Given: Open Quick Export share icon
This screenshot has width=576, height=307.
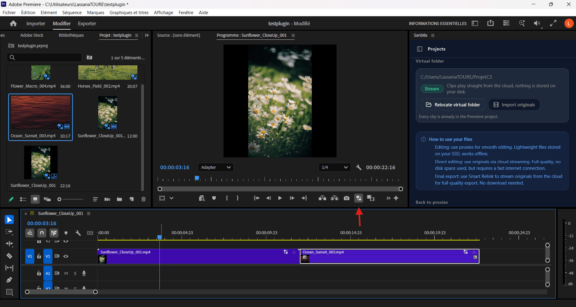Looking at the screenshot, I should (x=490, y=23).
